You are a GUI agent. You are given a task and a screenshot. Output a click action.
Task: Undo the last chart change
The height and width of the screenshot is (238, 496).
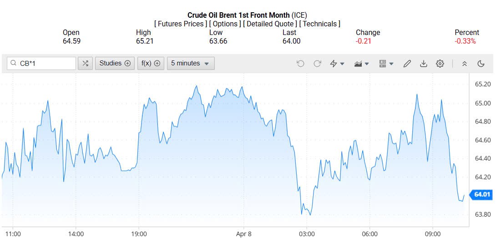[x=300, y=64]
